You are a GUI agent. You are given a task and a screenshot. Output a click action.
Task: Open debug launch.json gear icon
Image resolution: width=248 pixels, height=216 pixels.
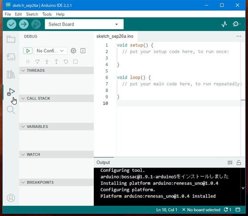click(x=73, y=51)
